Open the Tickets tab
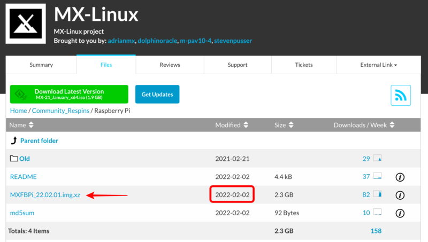 [304, 65]
